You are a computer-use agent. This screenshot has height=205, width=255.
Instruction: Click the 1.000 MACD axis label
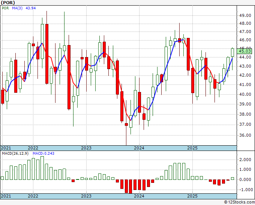click(x=245, y=170)
